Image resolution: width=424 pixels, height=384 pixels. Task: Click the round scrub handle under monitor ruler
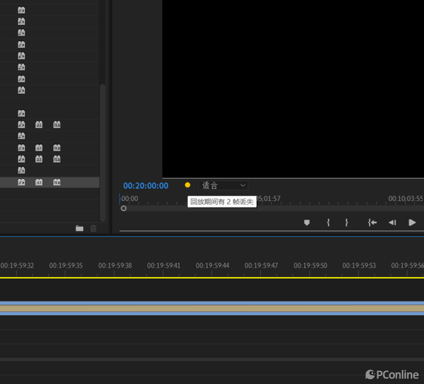coord(124,208)
